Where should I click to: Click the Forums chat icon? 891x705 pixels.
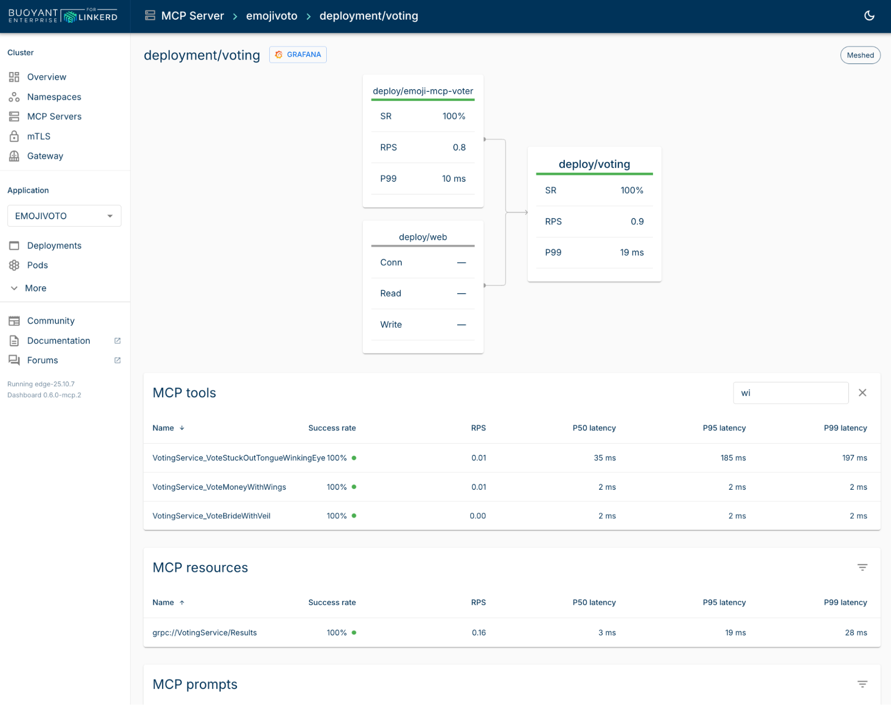click(x=14, y=360)
